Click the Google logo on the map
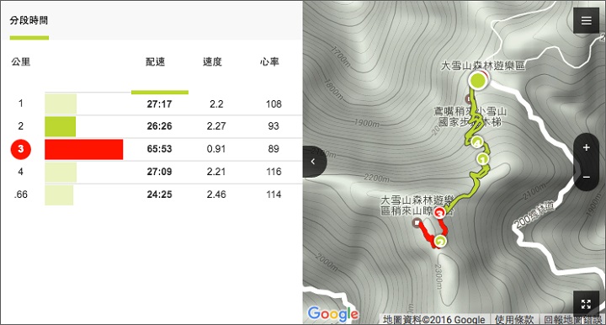 333,313
